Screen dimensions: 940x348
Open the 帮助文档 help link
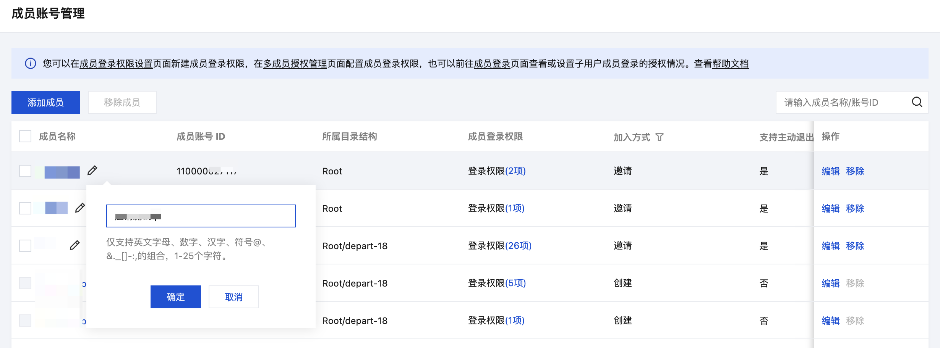tap(730, 64)
